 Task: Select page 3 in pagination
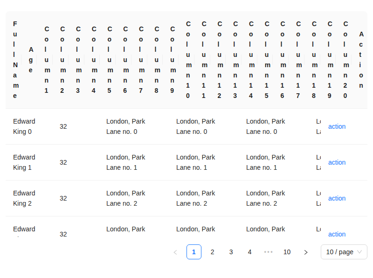(x=231, y=252)
